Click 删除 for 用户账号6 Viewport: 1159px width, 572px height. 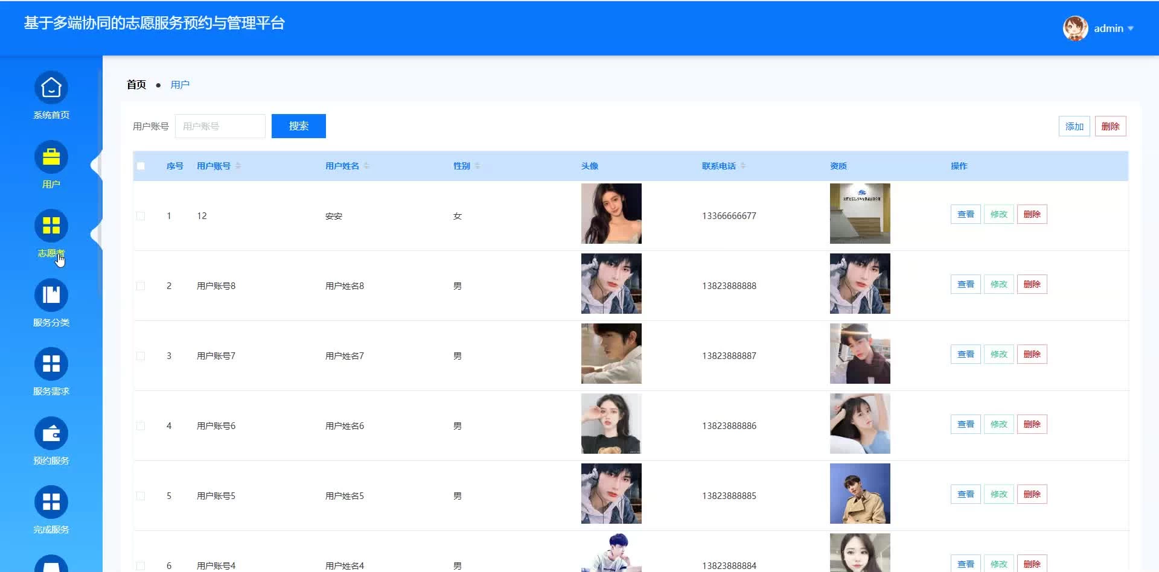tap(1032, 424)
